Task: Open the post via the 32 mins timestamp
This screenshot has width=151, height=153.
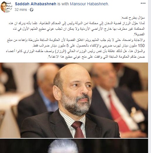Action: [x=21, y=10]
